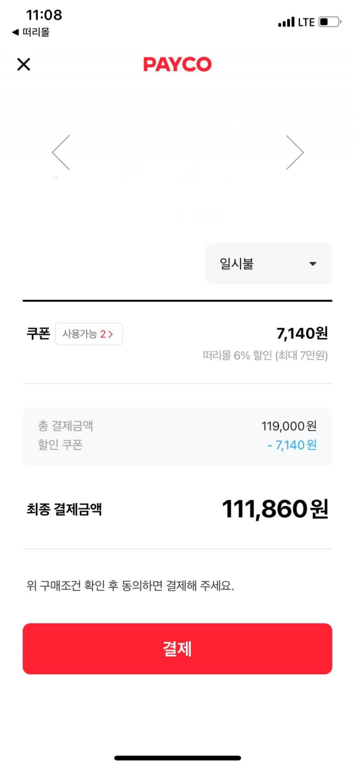The height and width of the screenshot is (768, 355).
Task: Tap the 떠리몰 6% 할인 coupon description
Action: (265, 355)
